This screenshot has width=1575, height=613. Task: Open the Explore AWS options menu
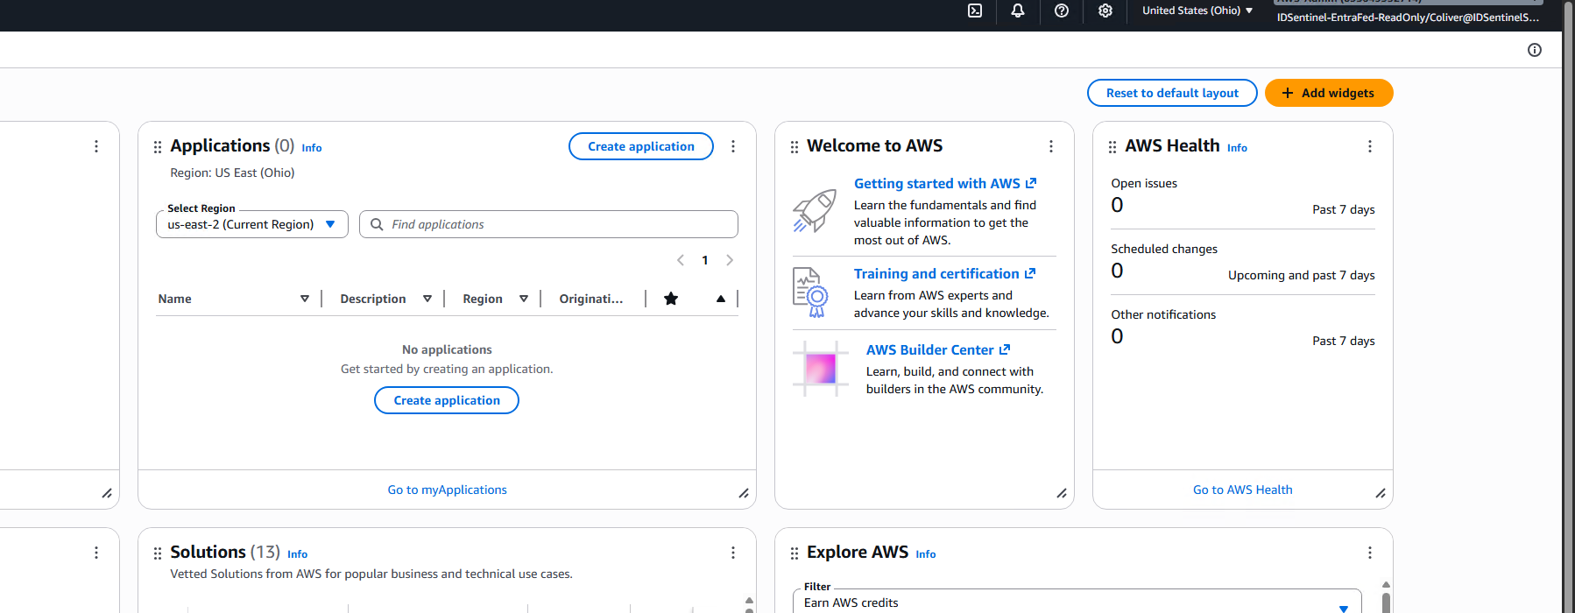1370,553
